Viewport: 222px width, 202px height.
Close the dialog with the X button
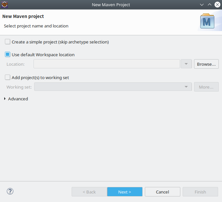tap(217, 5)
